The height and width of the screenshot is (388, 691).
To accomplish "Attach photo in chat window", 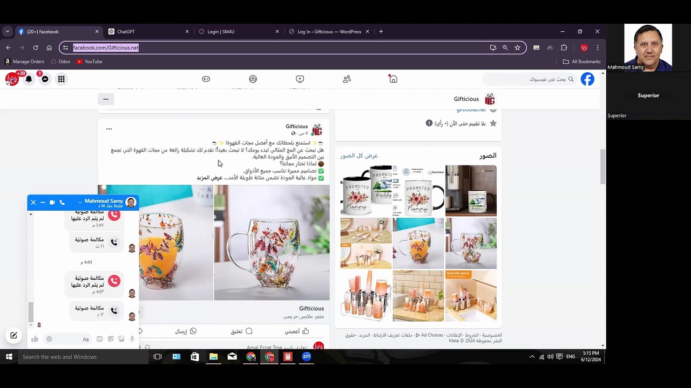I will click(x=121, y=339).
